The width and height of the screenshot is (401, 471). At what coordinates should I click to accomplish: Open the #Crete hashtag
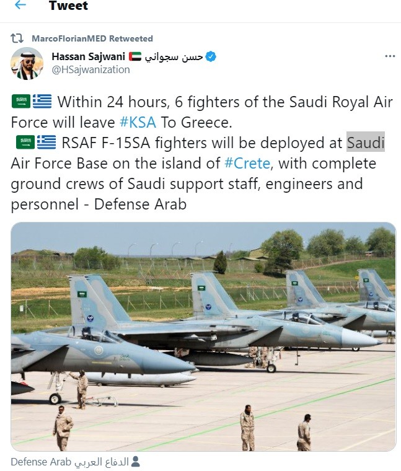tap(247, 164)
